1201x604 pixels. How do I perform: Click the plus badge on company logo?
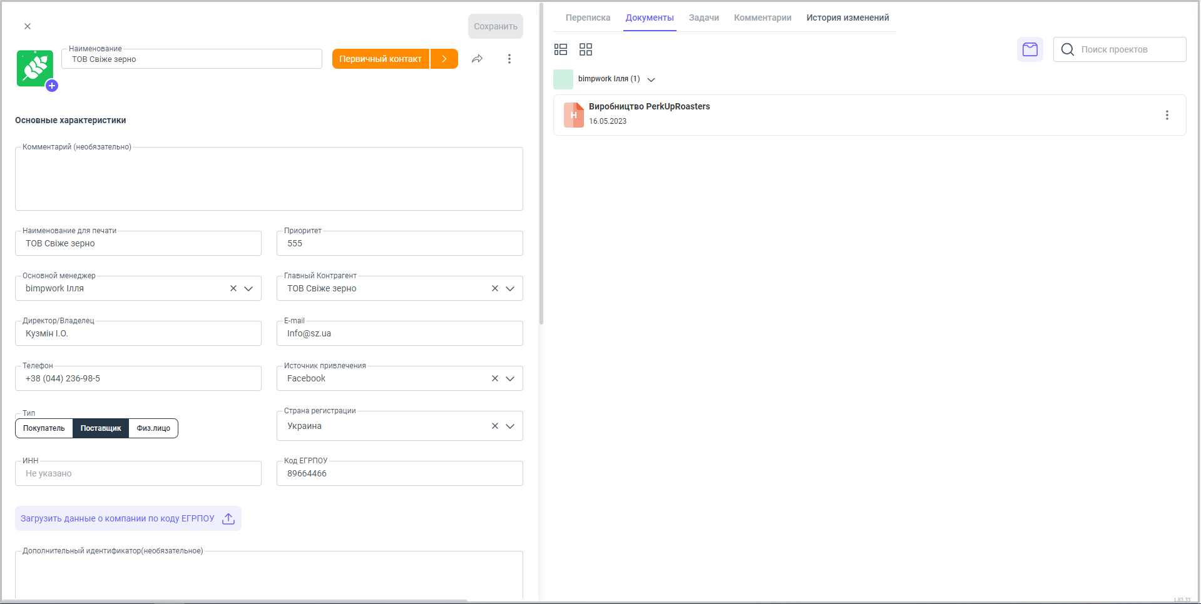(52, 86)
